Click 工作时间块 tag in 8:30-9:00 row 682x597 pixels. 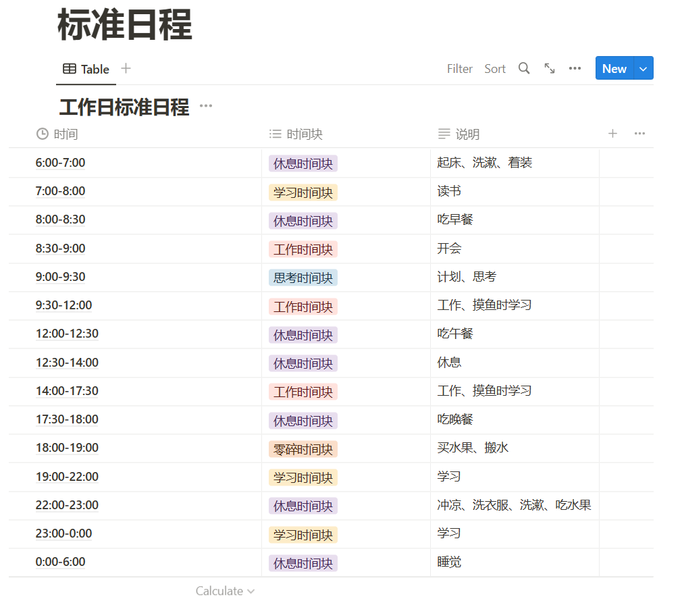click(303, 249)
